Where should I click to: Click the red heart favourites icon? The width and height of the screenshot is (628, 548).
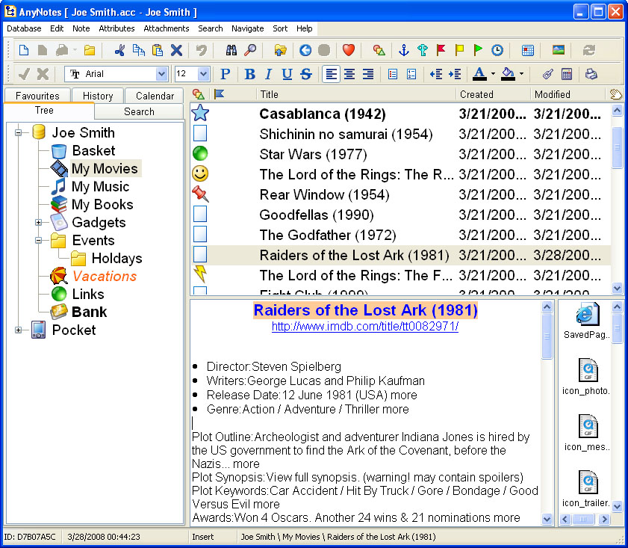click(348, 50)
